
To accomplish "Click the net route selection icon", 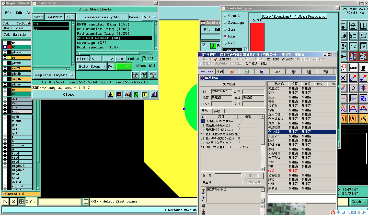I will point(363,118).
